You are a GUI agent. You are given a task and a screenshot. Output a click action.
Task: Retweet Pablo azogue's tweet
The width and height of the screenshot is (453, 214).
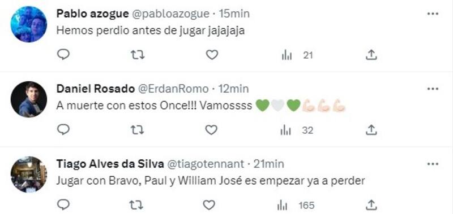tap(138, 55)
